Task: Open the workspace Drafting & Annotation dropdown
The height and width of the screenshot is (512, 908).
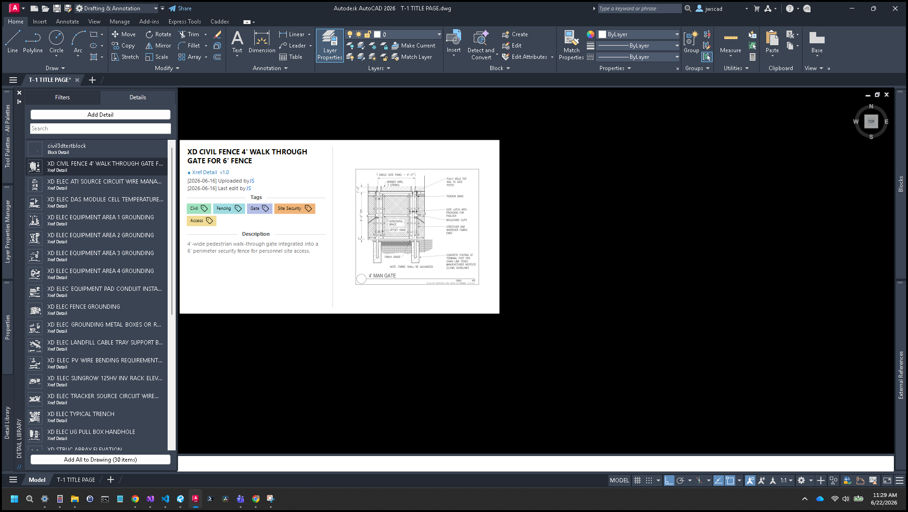Action: point(155,8)
